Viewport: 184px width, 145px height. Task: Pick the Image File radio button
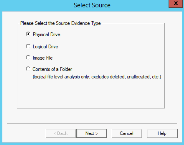point(28,57)
